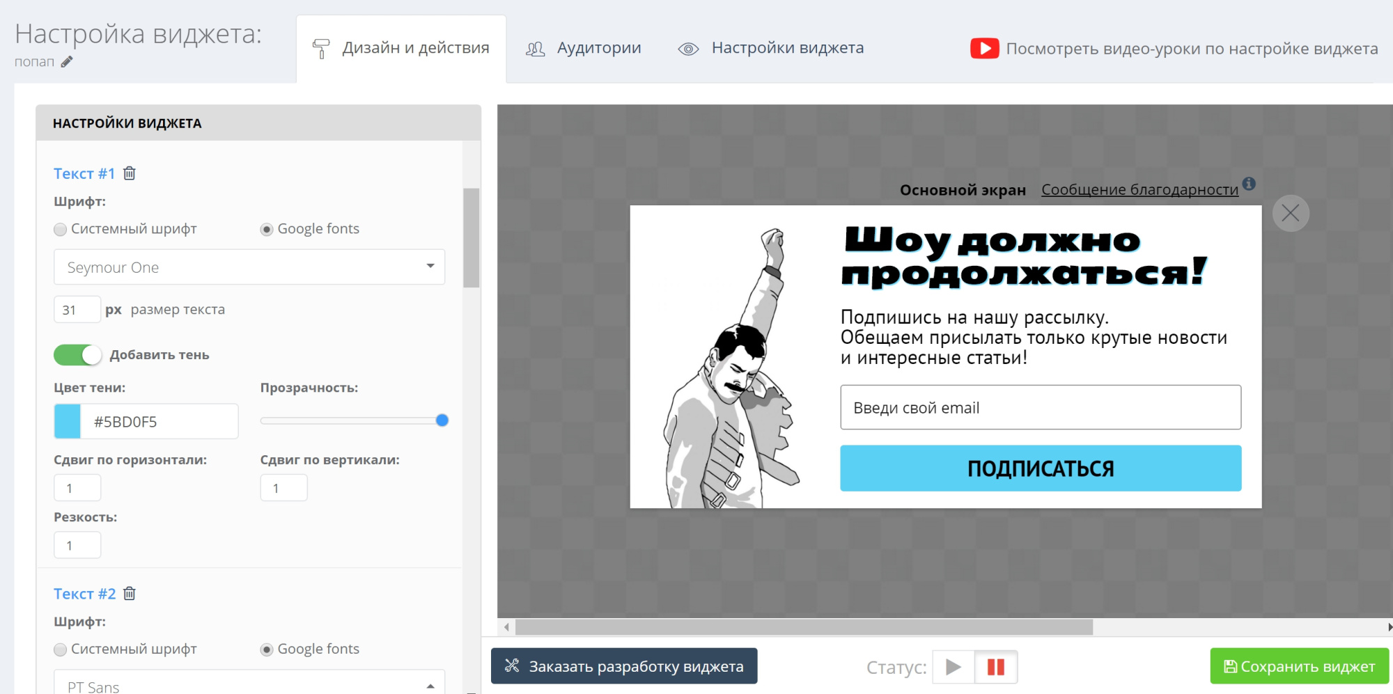This screenshot has width=1393, height=694.
Task: Close the popup preview with the X icon
Action: pos(1290,214)
